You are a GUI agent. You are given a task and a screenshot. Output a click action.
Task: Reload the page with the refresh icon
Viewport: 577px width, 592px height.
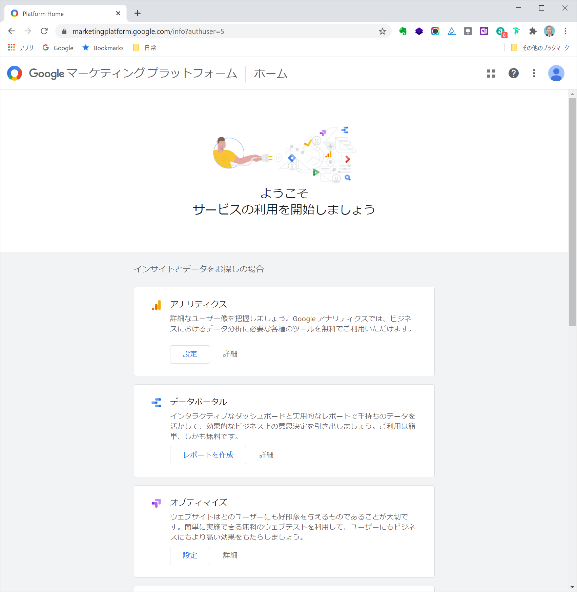[44, 31]
